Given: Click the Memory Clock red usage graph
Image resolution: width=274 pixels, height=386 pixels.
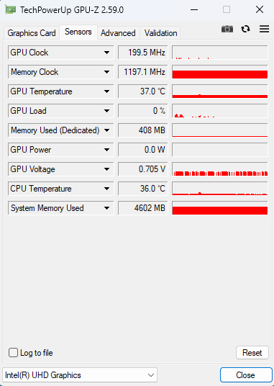Looking at the screenshot, I should [219, 72].
